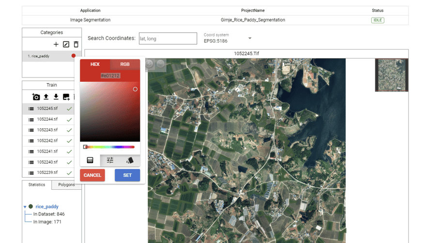Delete category using the trash icon
This screenshot has height=243, width=428.
coord(76,45)
